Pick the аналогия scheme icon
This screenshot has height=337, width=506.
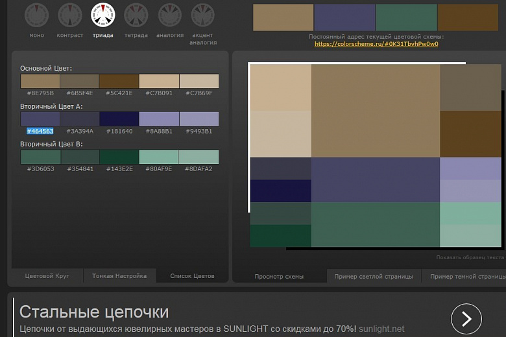(x=169, y=15)
